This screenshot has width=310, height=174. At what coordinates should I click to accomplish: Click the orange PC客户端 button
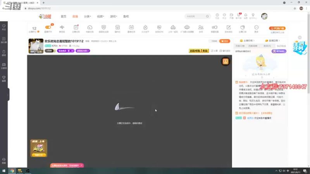[277, 28]
